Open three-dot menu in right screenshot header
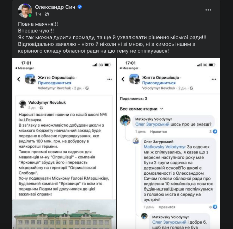The height and width of the screenshot is (229, 233). tap(214, 79)
